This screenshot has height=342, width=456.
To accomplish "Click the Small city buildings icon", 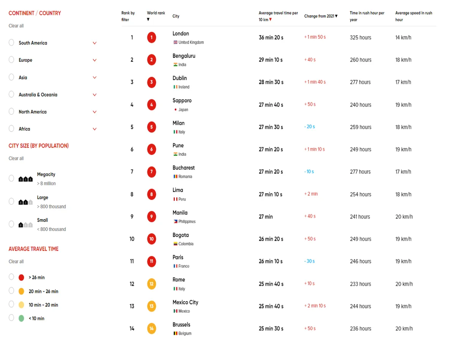I will point(25,225).
